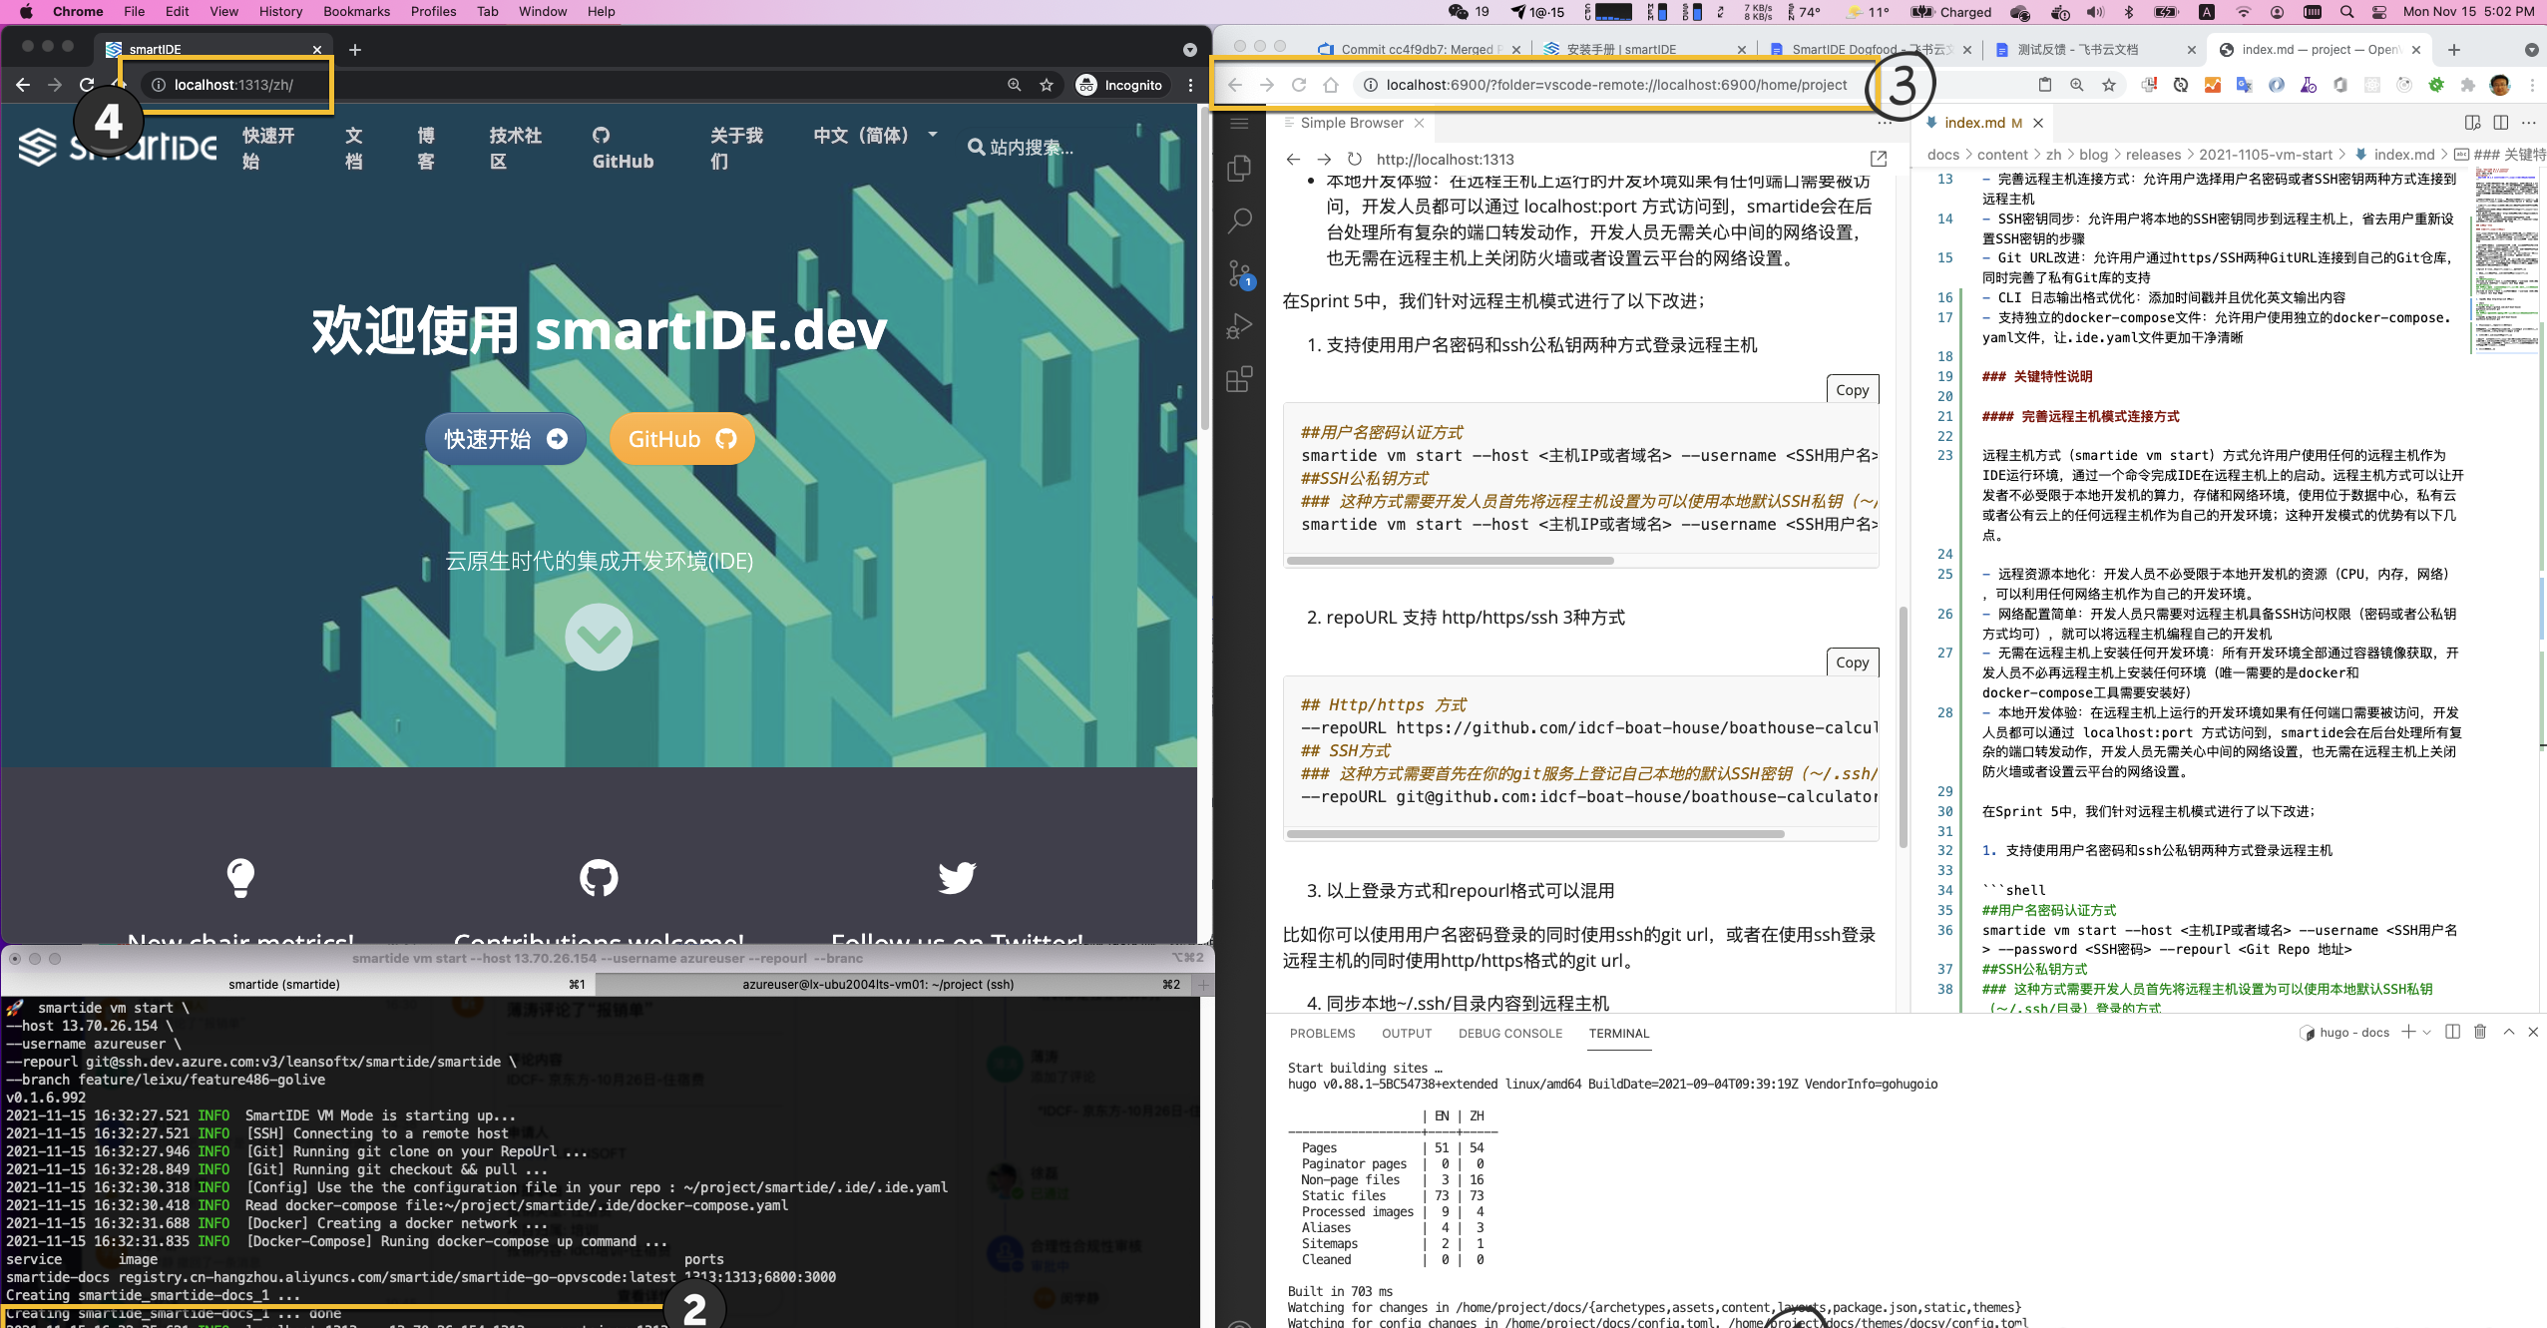Open preview to the side for index.md
2547x1328 pixels.
point(2472,123)
